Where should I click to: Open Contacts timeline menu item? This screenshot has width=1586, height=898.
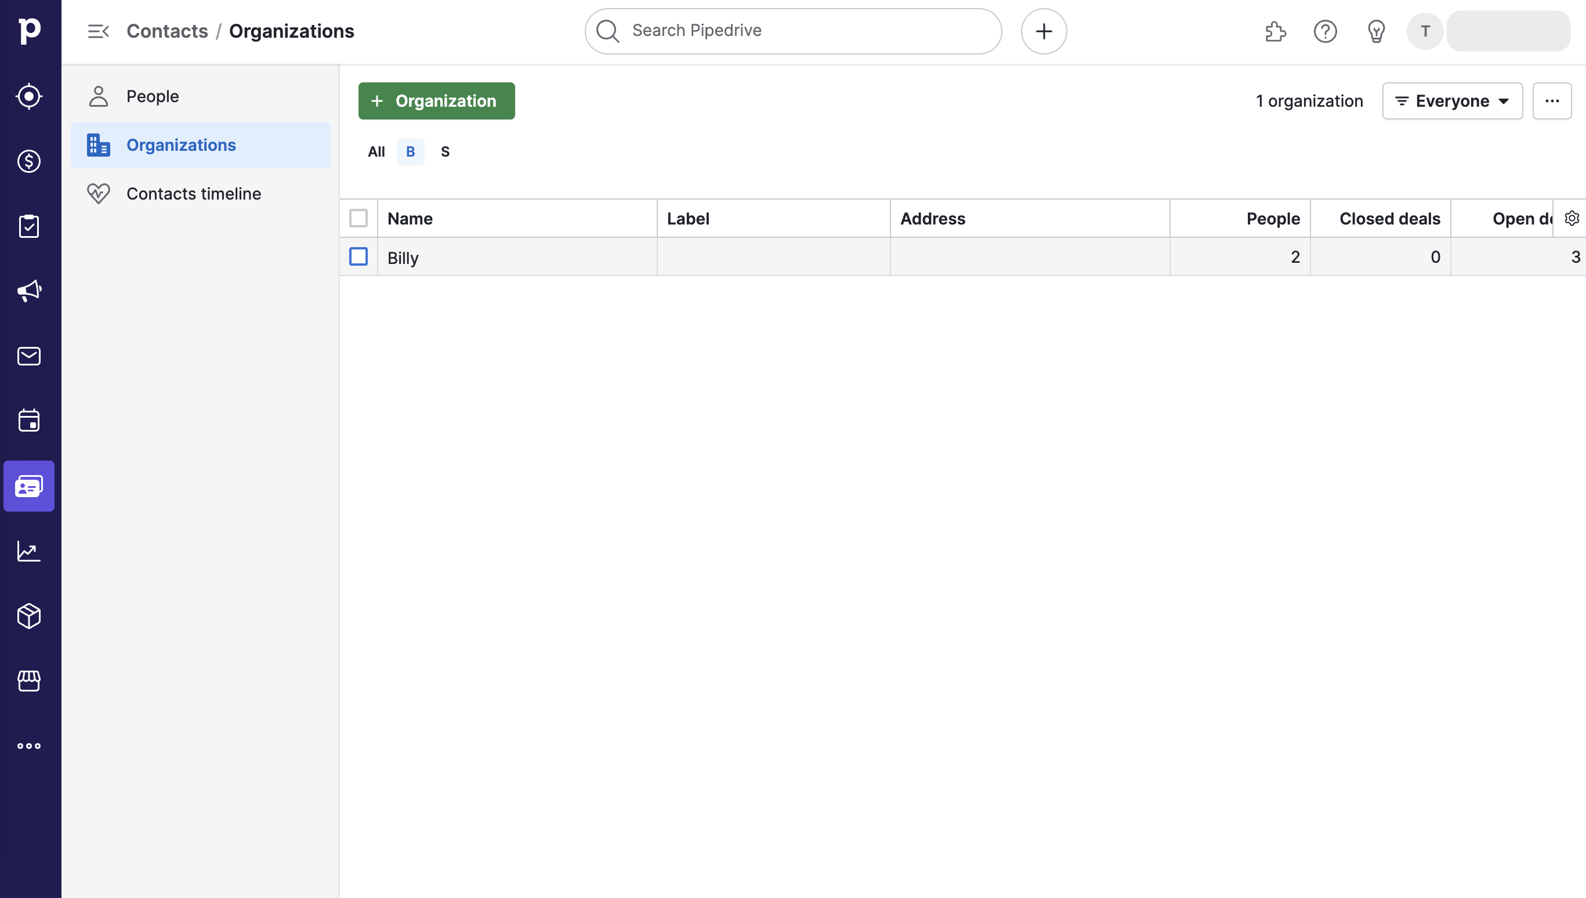point(194,194)
